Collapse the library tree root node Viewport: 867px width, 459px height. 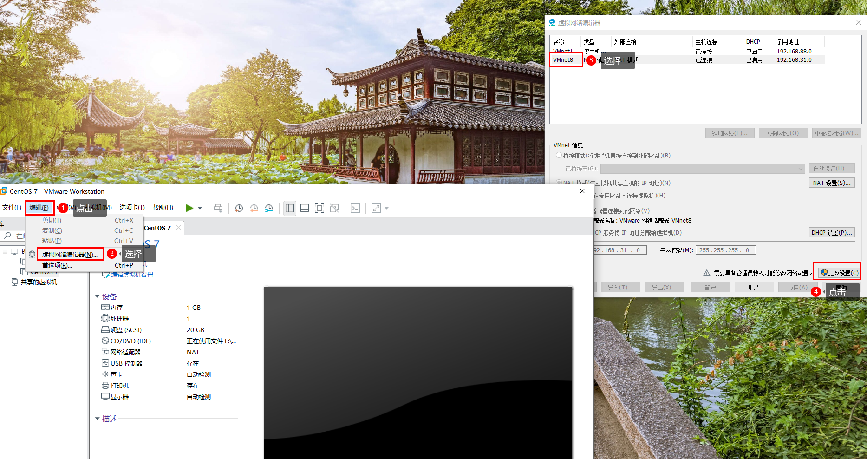pyautogui.click(x=5, y=251)
